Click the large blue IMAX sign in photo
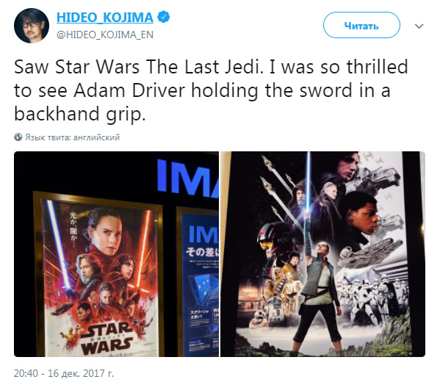The height and width of the screenshot is (382, 440). pos(188,179)
